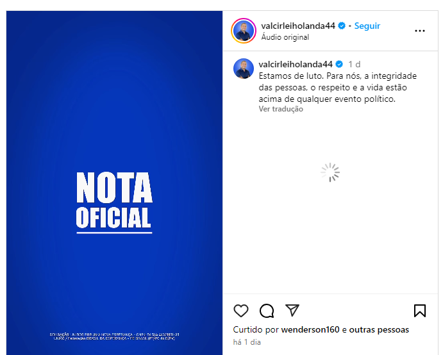Screen dimensions: 443x355
Task: Like the post with the heart icon
Action: [241, 311]
